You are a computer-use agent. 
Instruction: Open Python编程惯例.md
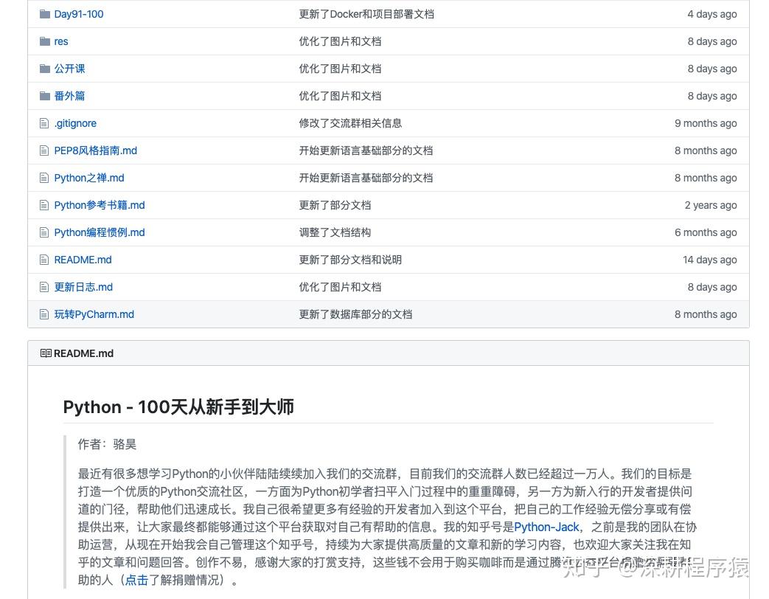pyautogui.click(x=99, y=232)
